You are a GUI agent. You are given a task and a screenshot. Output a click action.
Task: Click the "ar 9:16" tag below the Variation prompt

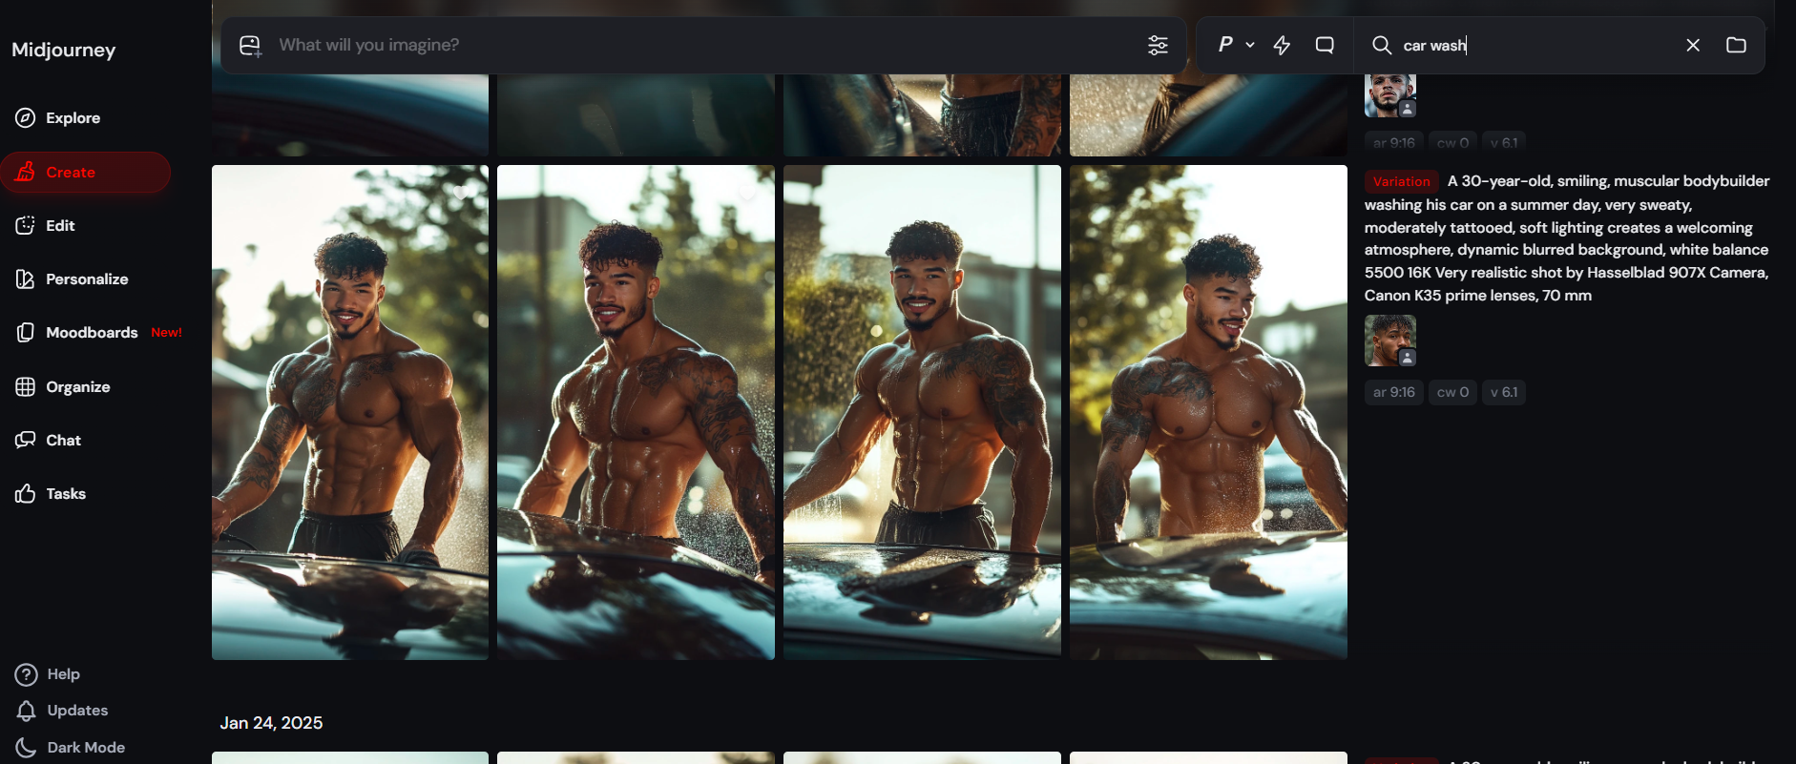click(x=1393, y=392)
